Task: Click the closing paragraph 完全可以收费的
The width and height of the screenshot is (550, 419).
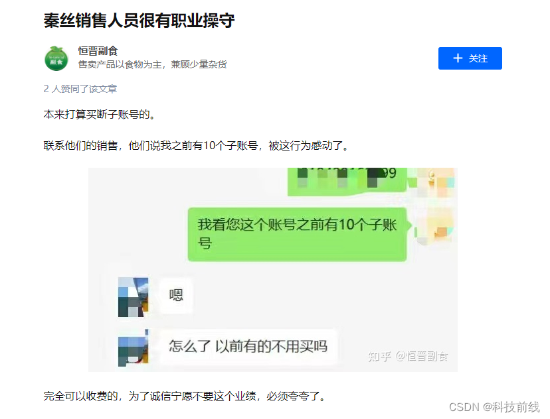Action: (x=185, y=396)
